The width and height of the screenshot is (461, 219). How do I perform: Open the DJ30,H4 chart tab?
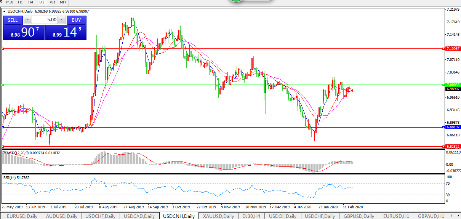click(x=251, y=216)
